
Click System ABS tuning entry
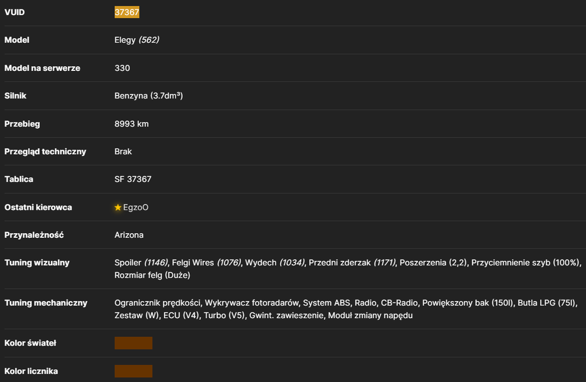[x=326, y=303]
